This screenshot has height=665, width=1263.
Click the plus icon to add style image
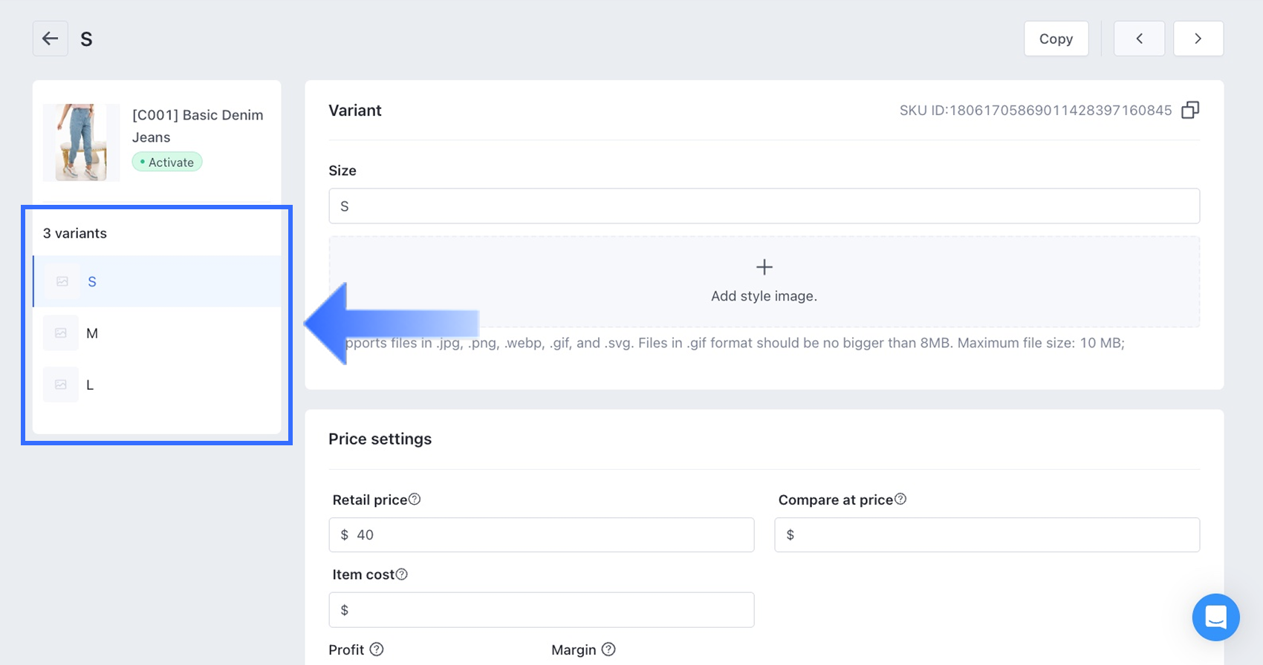click(764, 267)
